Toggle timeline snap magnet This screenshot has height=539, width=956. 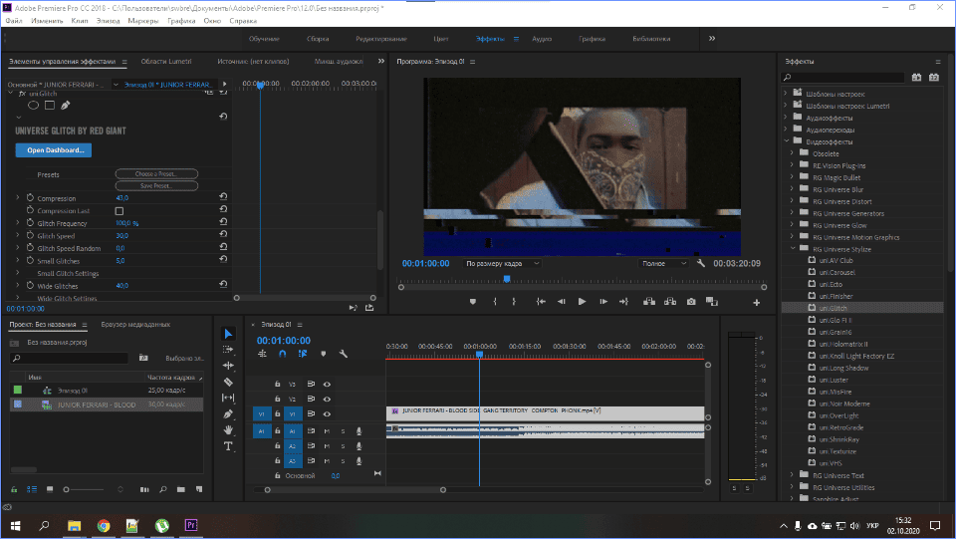click(x=282, y=354)
